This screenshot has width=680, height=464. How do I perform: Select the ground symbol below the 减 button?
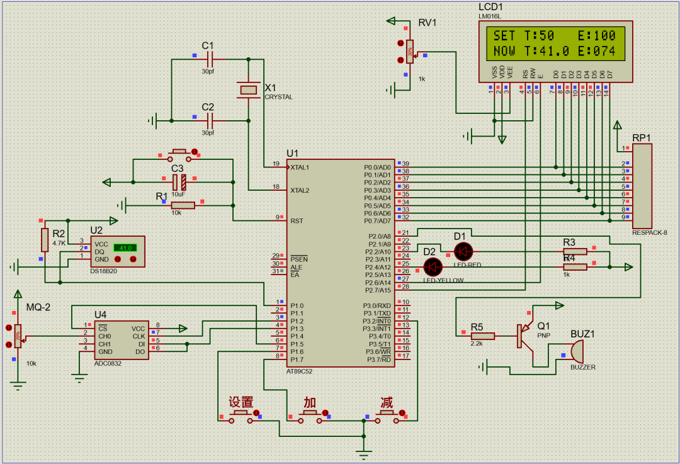[363, 454]
